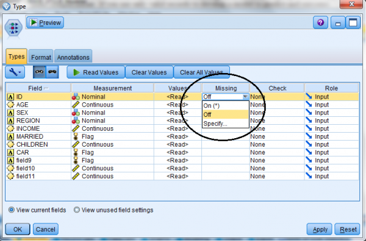Open Values <Read> cell for MARRIED
366x241 pixels.
tap(178, 136)
